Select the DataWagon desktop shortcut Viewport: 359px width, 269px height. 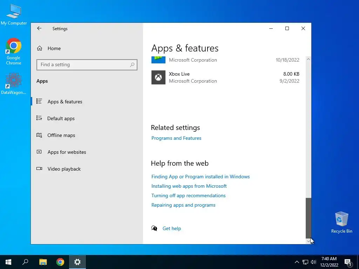pyautogui.click(x=14, y=84)
